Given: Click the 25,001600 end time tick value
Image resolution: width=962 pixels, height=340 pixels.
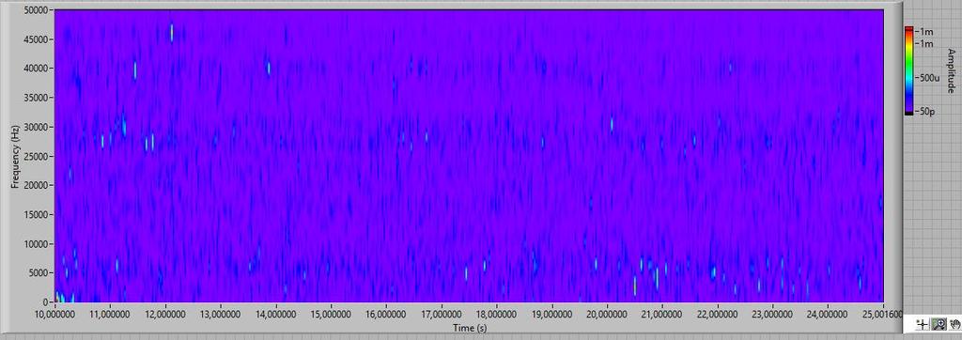Looking at the screenshot, I should click(883, 313).
